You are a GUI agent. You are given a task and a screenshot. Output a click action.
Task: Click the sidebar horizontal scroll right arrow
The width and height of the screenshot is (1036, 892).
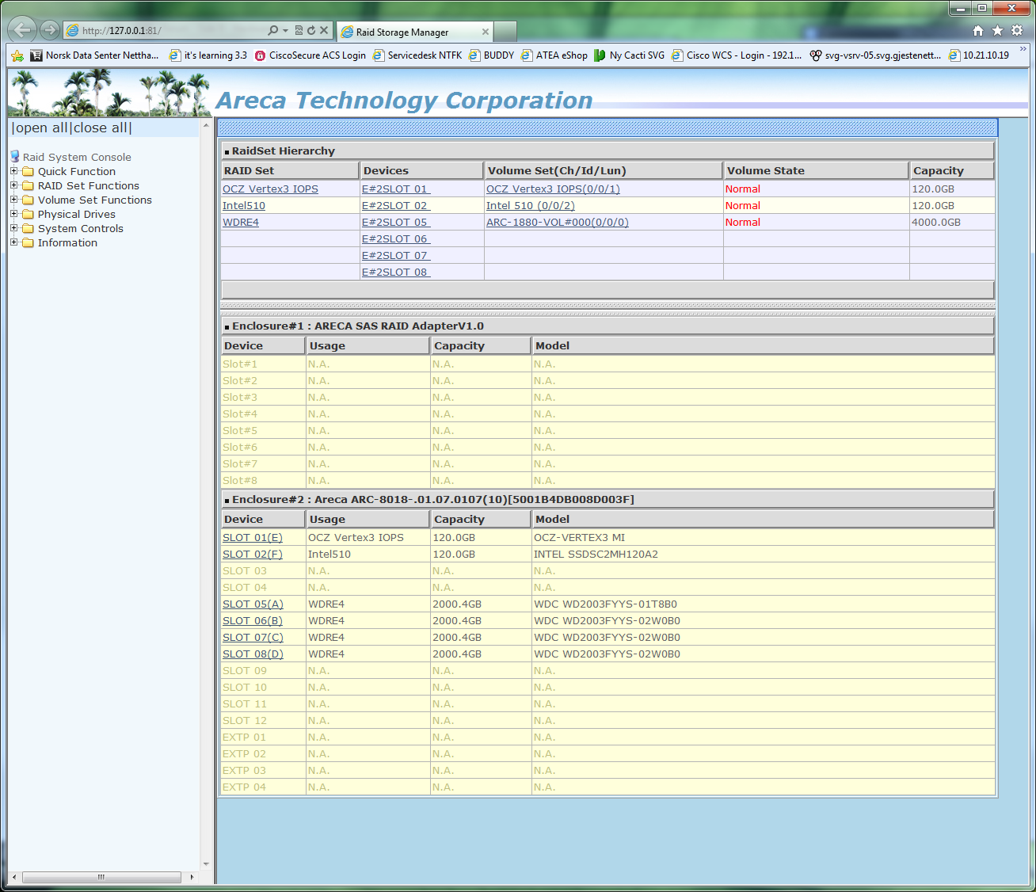pos(192,877)
